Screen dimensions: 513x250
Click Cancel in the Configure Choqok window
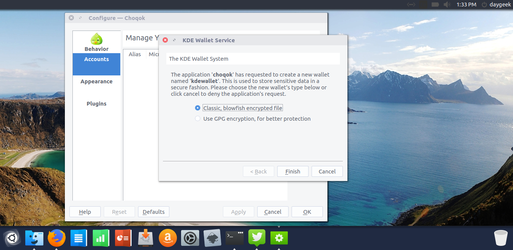point(273,212)
